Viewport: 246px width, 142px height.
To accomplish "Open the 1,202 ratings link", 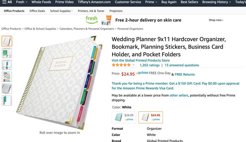I will (149, 65).
